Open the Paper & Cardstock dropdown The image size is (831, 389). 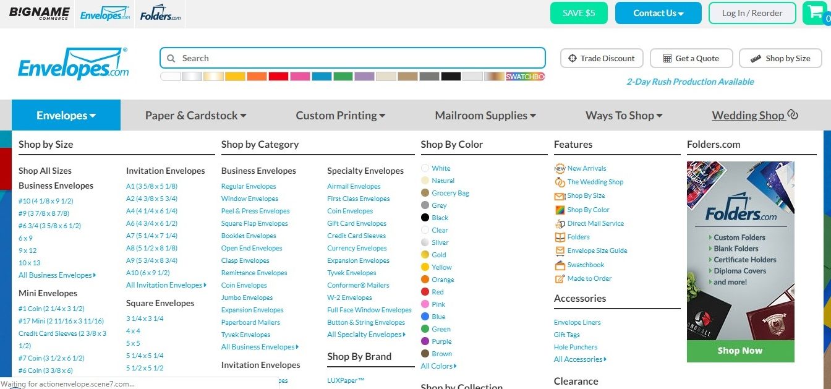click(195, 115)
